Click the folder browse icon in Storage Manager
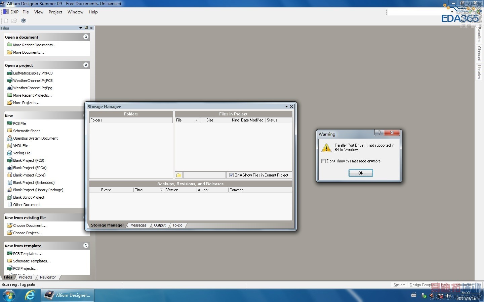The width and height of the screenshot is (484, 302). point(179,175)
